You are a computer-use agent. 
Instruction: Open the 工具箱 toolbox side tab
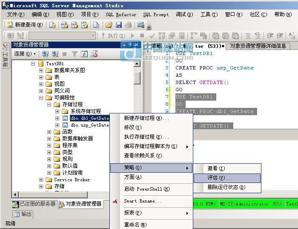coord(5,55)
